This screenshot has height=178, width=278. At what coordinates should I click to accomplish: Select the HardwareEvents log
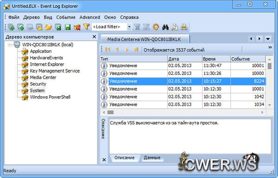46,58
